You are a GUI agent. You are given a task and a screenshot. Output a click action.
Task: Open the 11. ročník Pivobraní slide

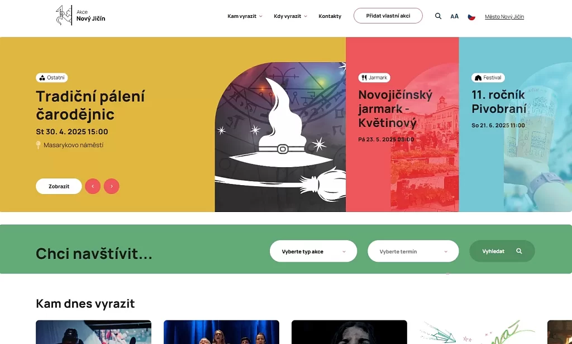tap(516, 124)
